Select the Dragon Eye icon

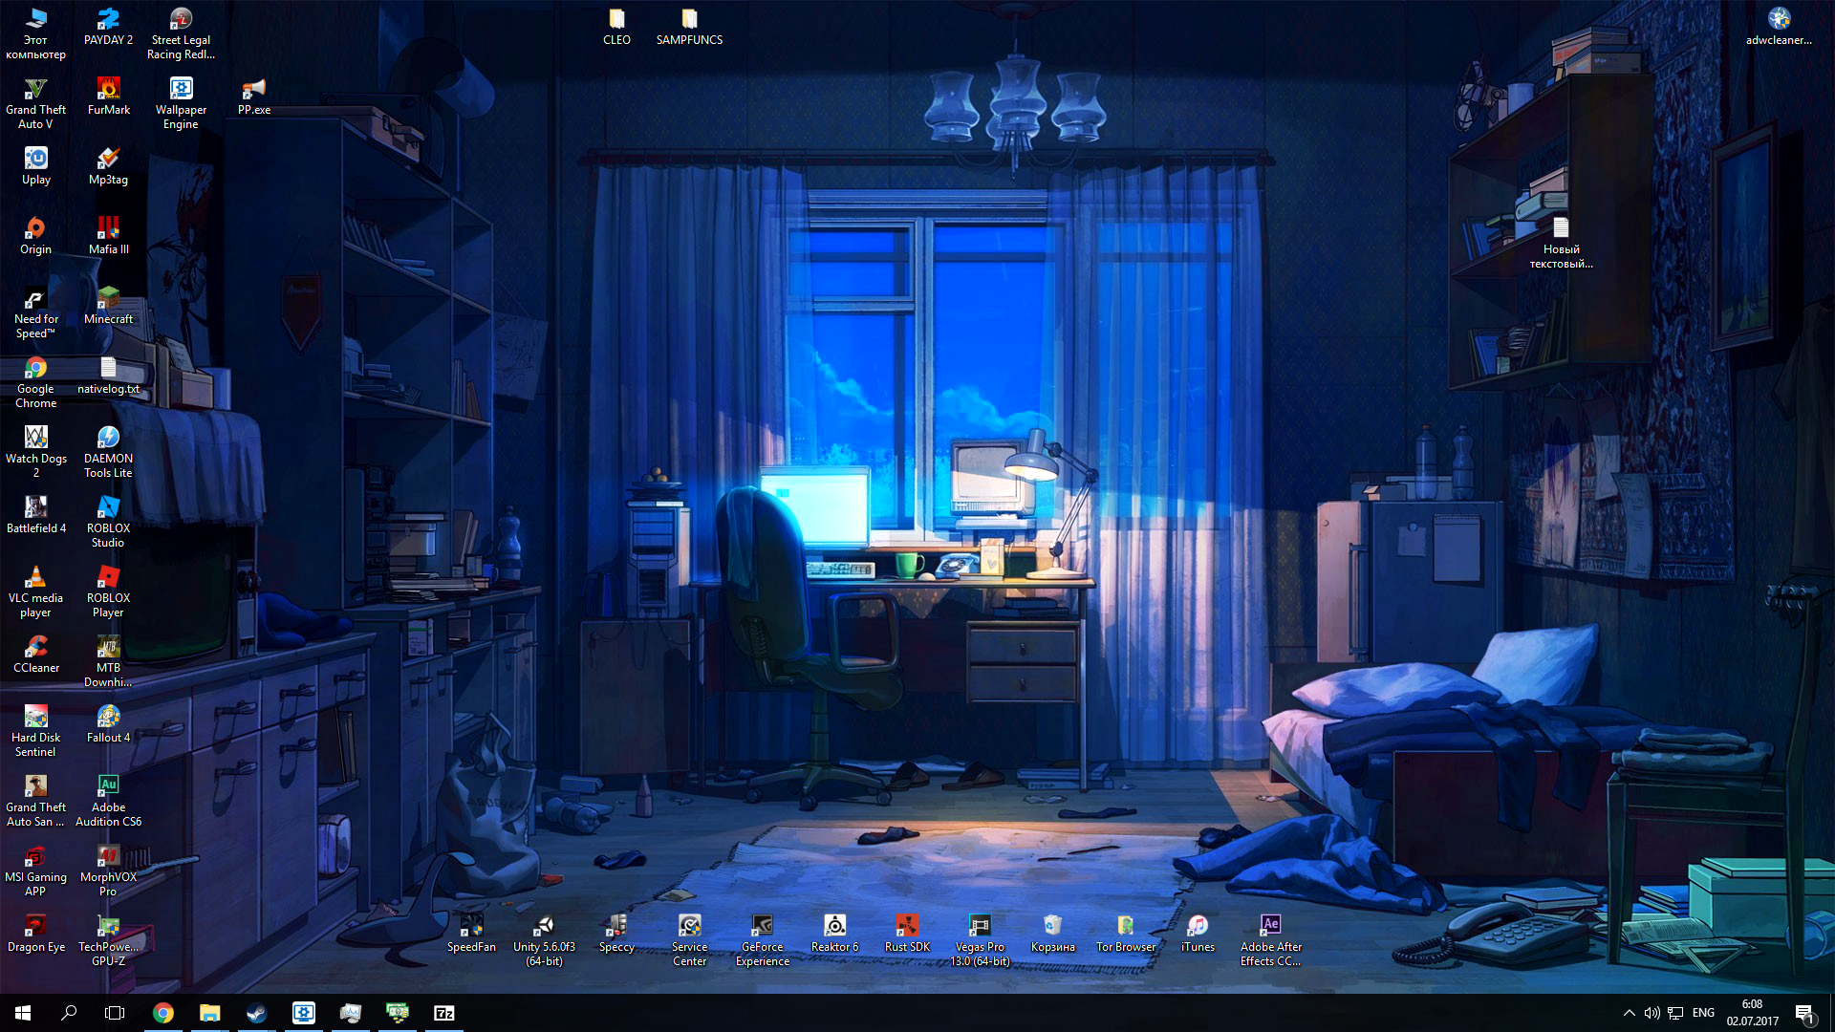(35, 934)
